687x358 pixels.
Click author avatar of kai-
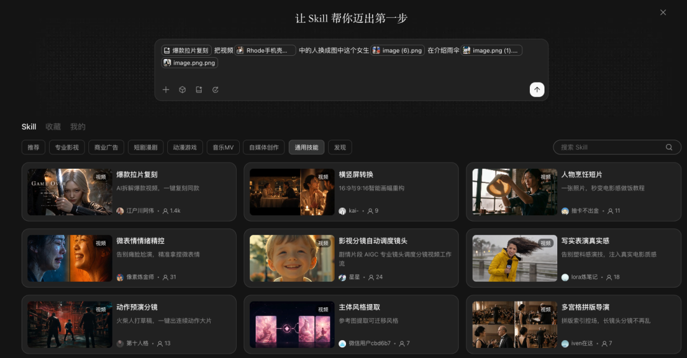pos(342,211)
